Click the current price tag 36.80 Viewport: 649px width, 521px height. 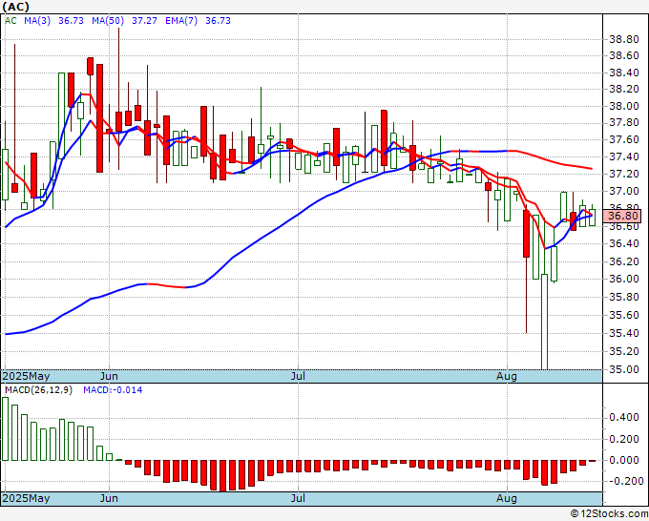click(622, 216)
